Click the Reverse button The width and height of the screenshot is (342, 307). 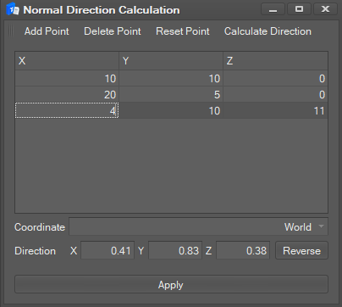[x=301, y=250]
